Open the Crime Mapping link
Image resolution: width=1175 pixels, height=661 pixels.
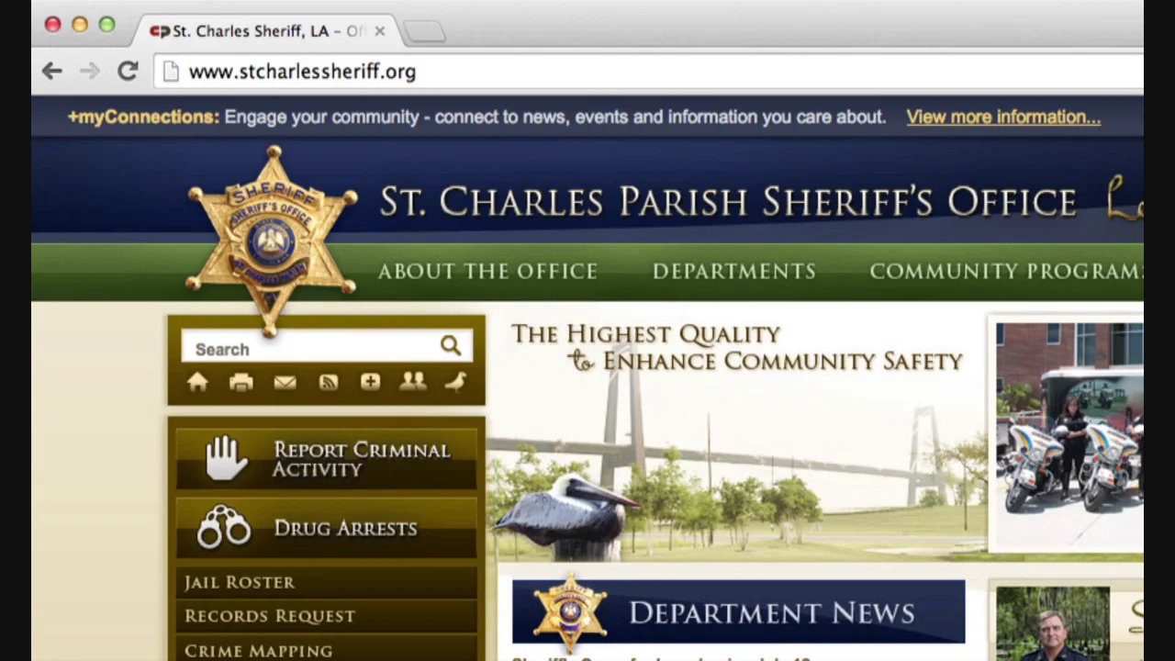pos(327,650)
